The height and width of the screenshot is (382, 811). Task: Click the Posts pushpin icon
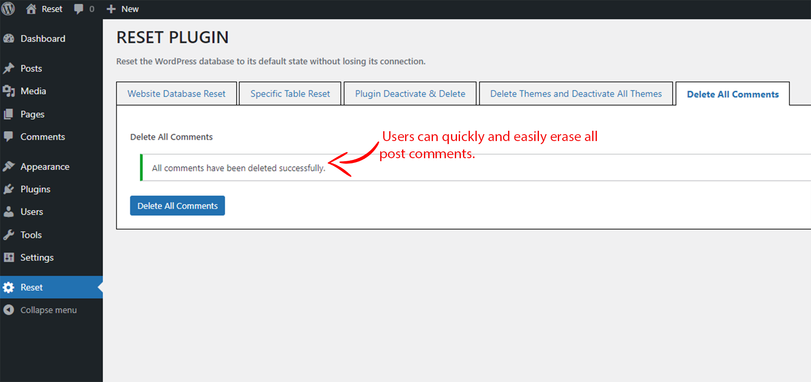point(9,69)
